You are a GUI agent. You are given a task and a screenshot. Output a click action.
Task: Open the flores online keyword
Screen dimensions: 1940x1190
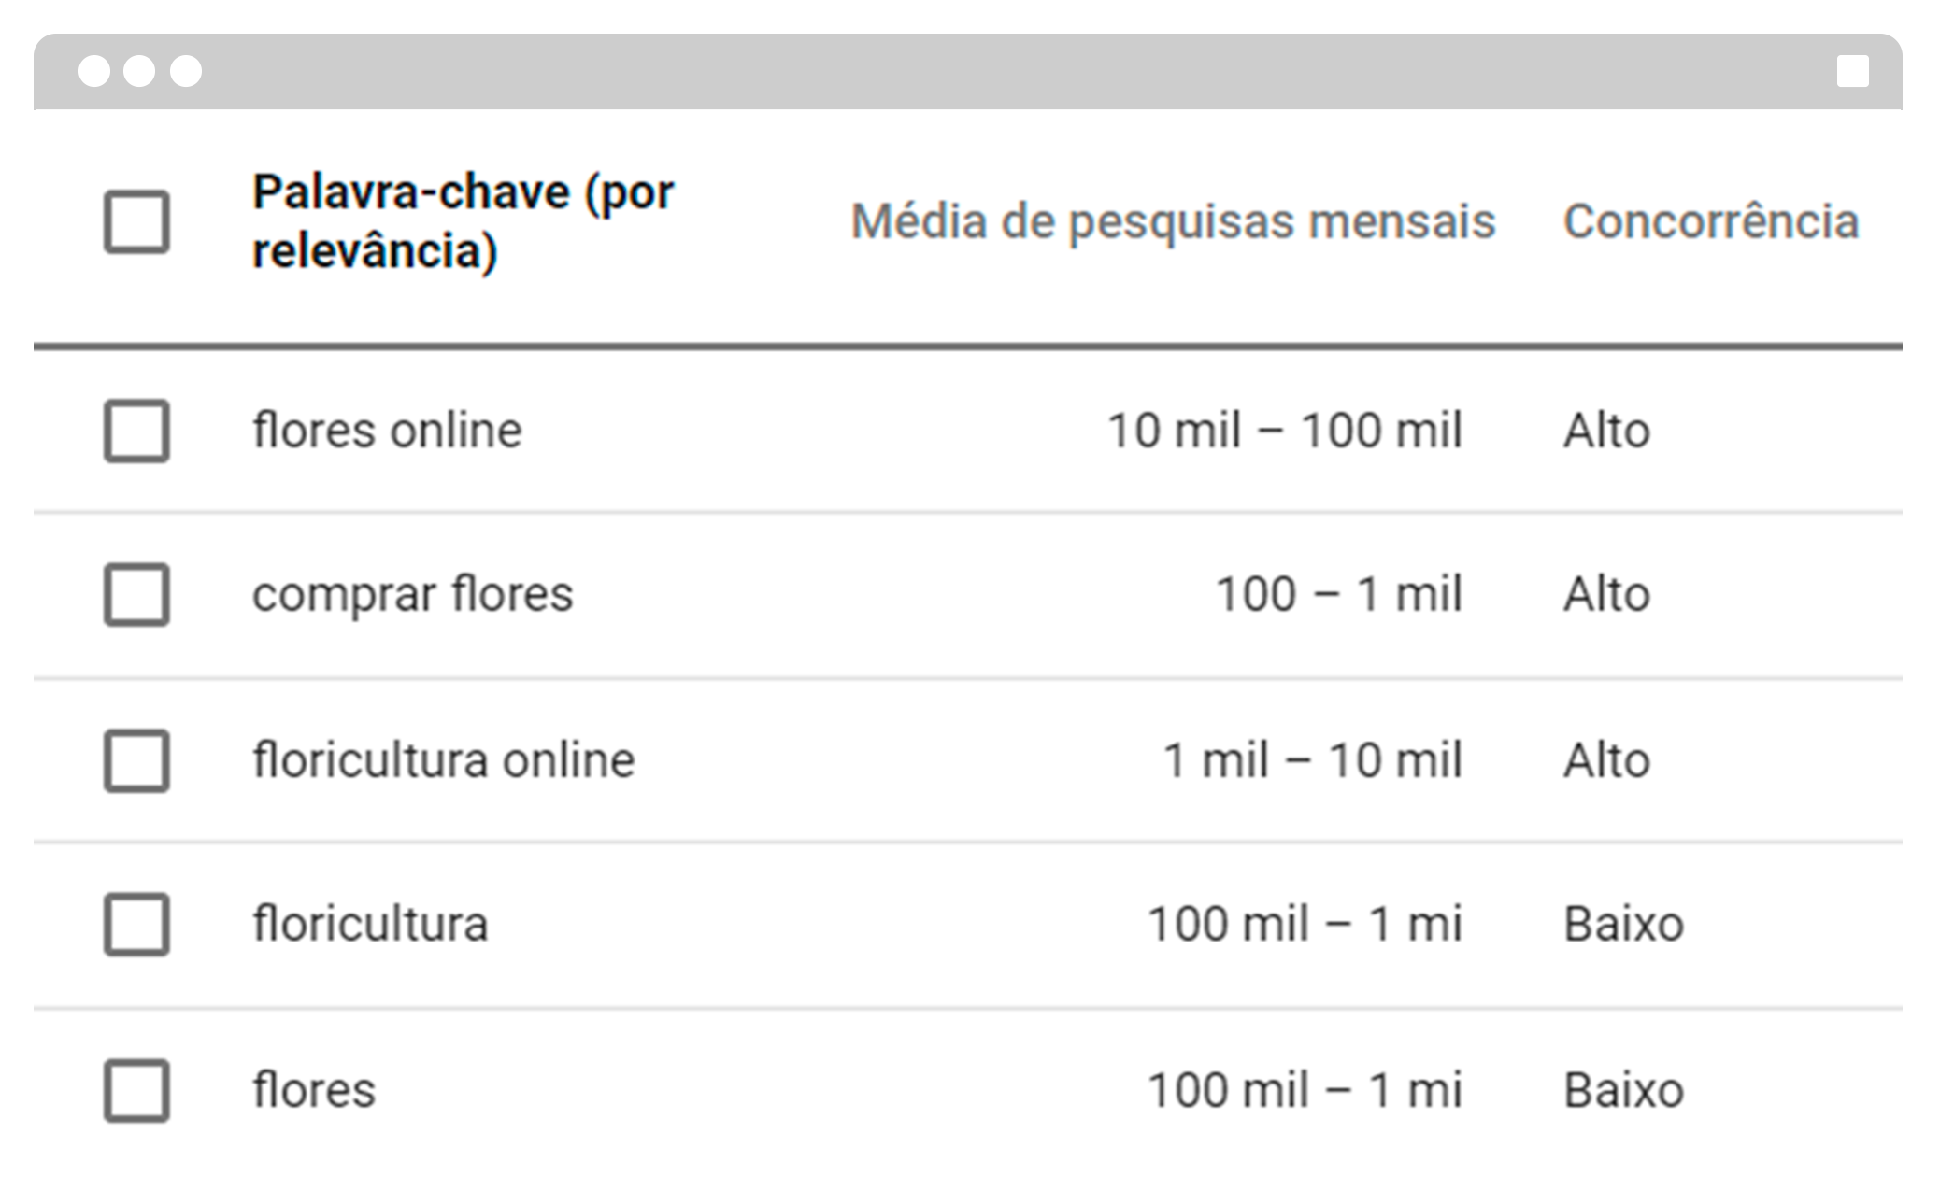(x=387, y=431)
